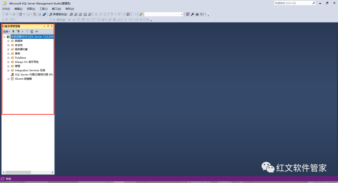Open the 帮助(H) menu
338x183 pixels.
69,9
